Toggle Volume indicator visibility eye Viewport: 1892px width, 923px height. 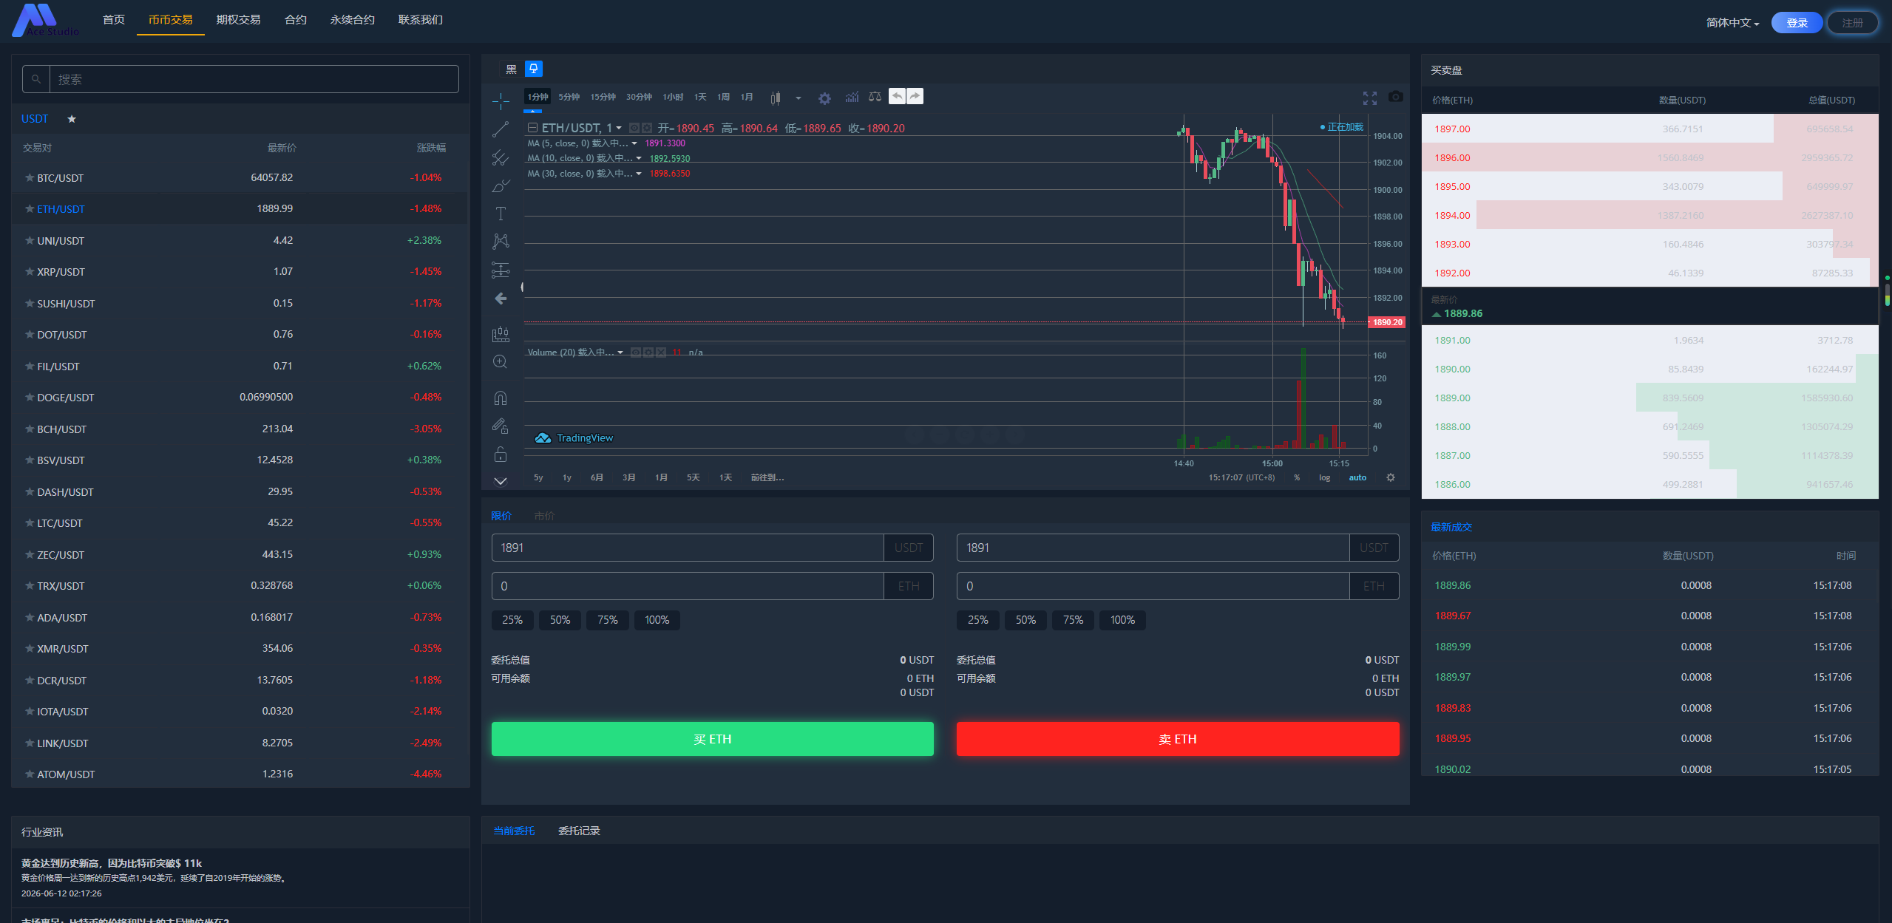(x=635, y=352)
